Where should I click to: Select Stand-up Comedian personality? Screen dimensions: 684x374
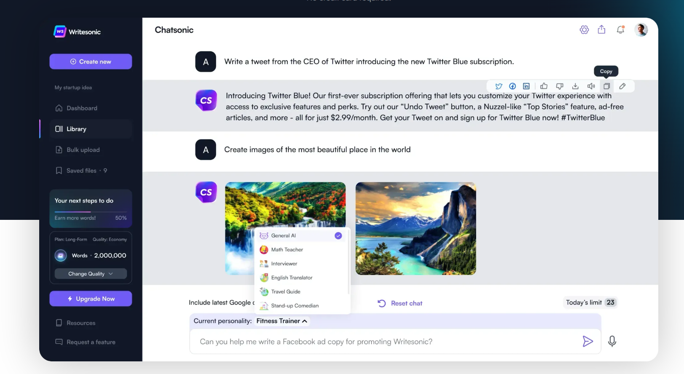click(x=300, y=306)
